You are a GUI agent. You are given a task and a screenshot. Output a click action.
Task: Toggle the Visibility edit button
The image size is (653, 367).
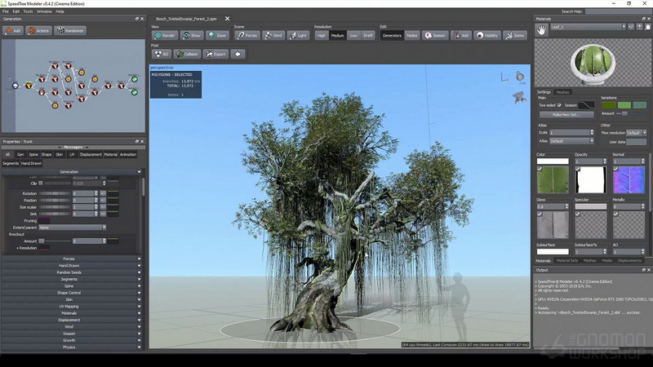click(x=486, y=35)
